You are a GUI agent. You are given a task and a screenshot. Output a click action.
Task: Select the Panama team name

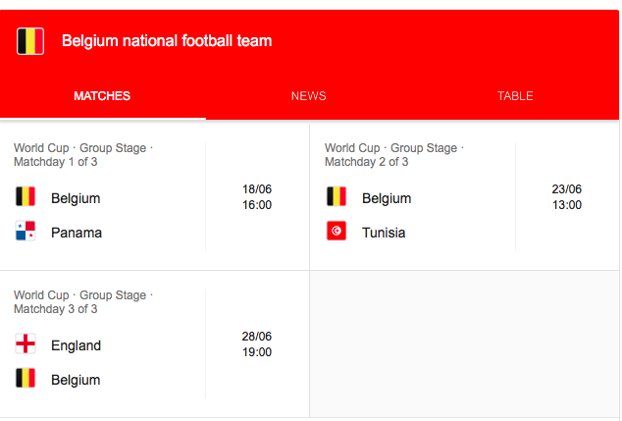coord(77,233)
